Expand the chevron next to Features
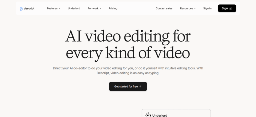 [x=59, y=8]
